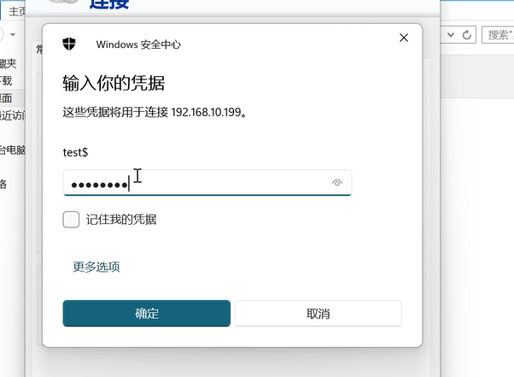This screenshot has height=377, width=514.
Task: Switch to the 主页 ribbon tab
Action: (x=15, y=11)
